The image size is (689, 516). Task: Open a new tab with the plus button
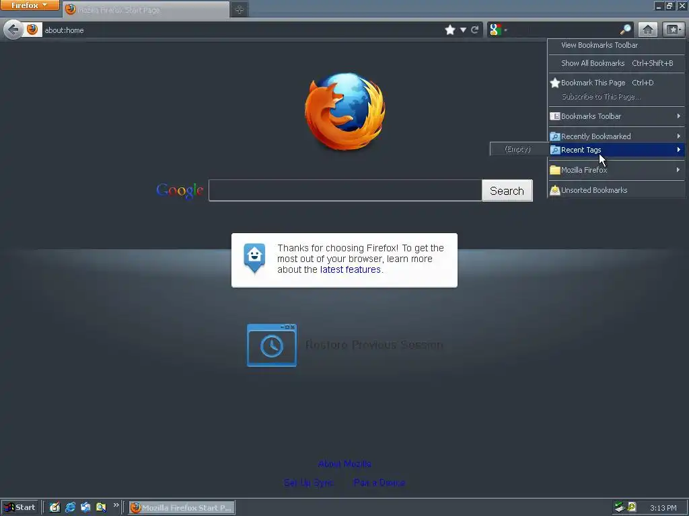(x=240, y=9)
